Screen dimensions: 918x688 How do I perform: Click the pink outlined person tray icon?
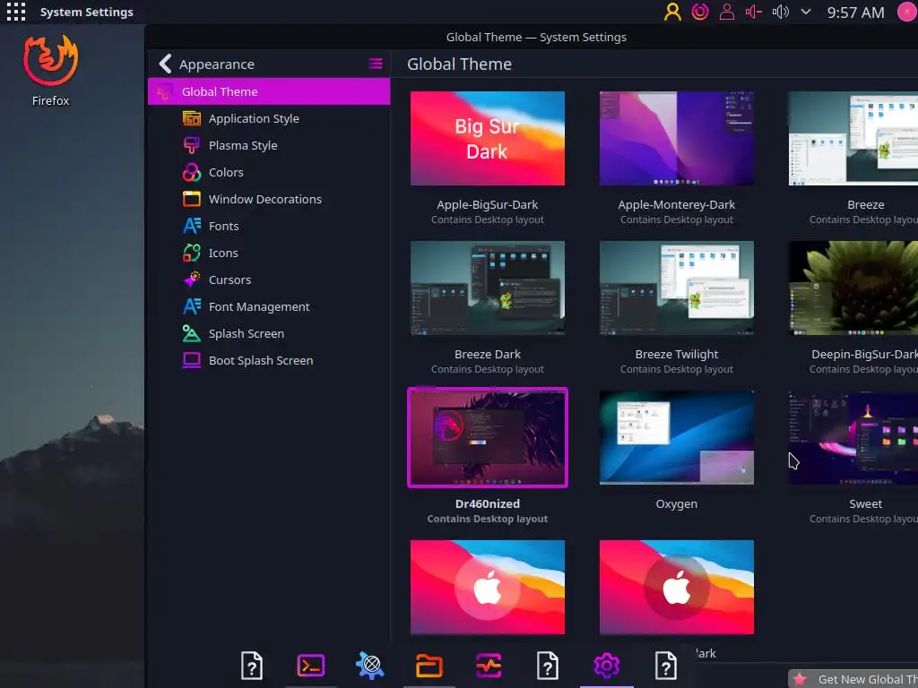click(x=726, y=12)
